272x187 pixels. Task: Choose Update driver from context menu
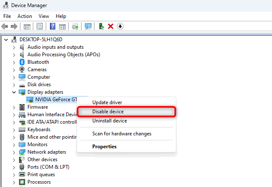(x=107, y=102)
